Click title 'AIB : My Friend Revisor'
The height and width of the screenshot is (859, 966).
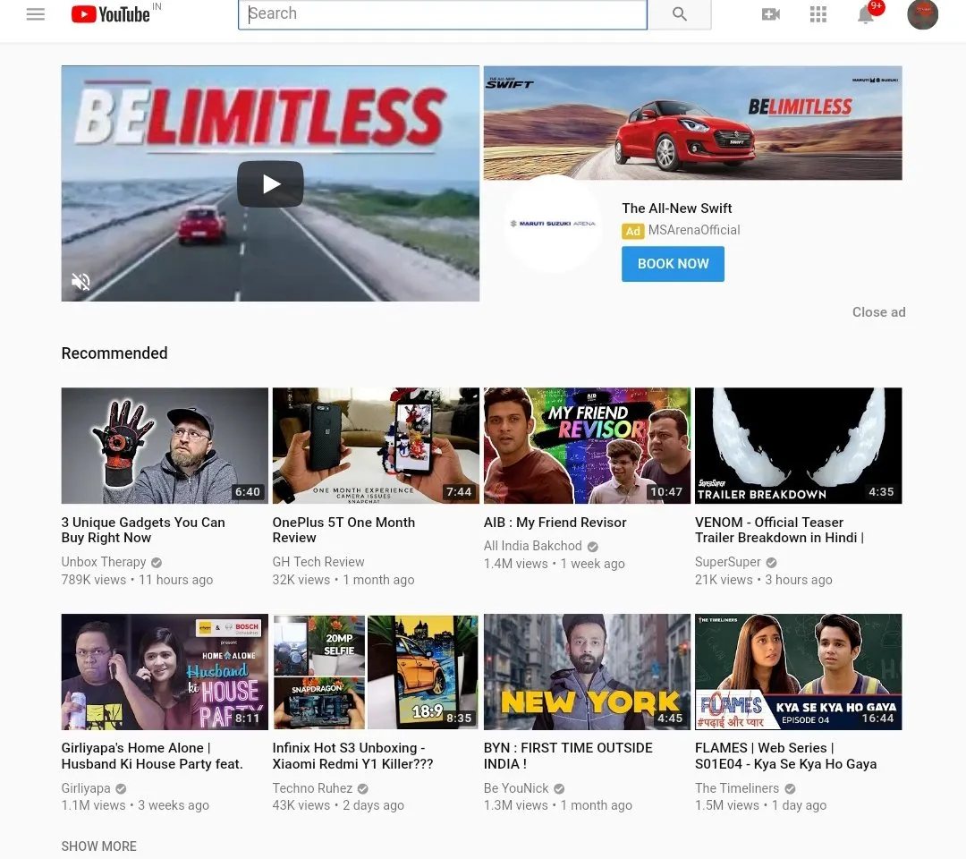(555, 523)
